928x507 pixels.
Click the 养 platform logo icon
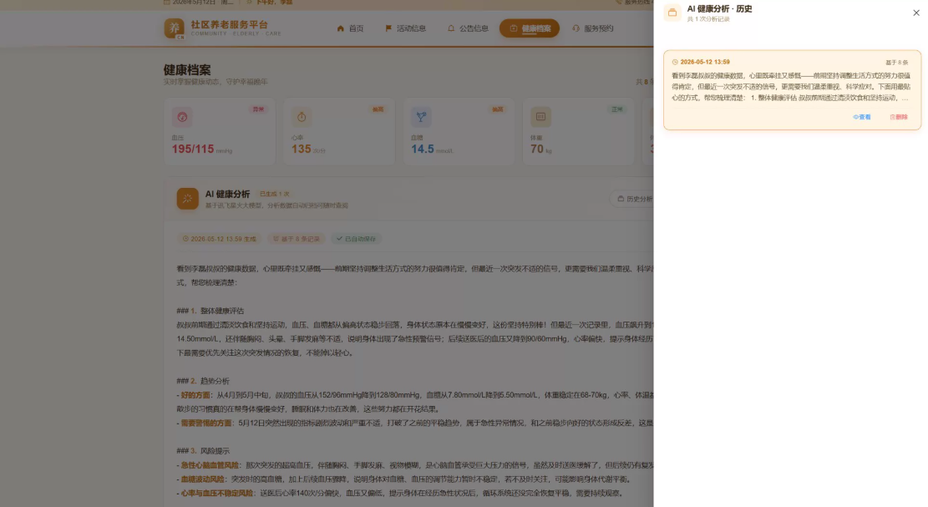(x=174, y=28)
